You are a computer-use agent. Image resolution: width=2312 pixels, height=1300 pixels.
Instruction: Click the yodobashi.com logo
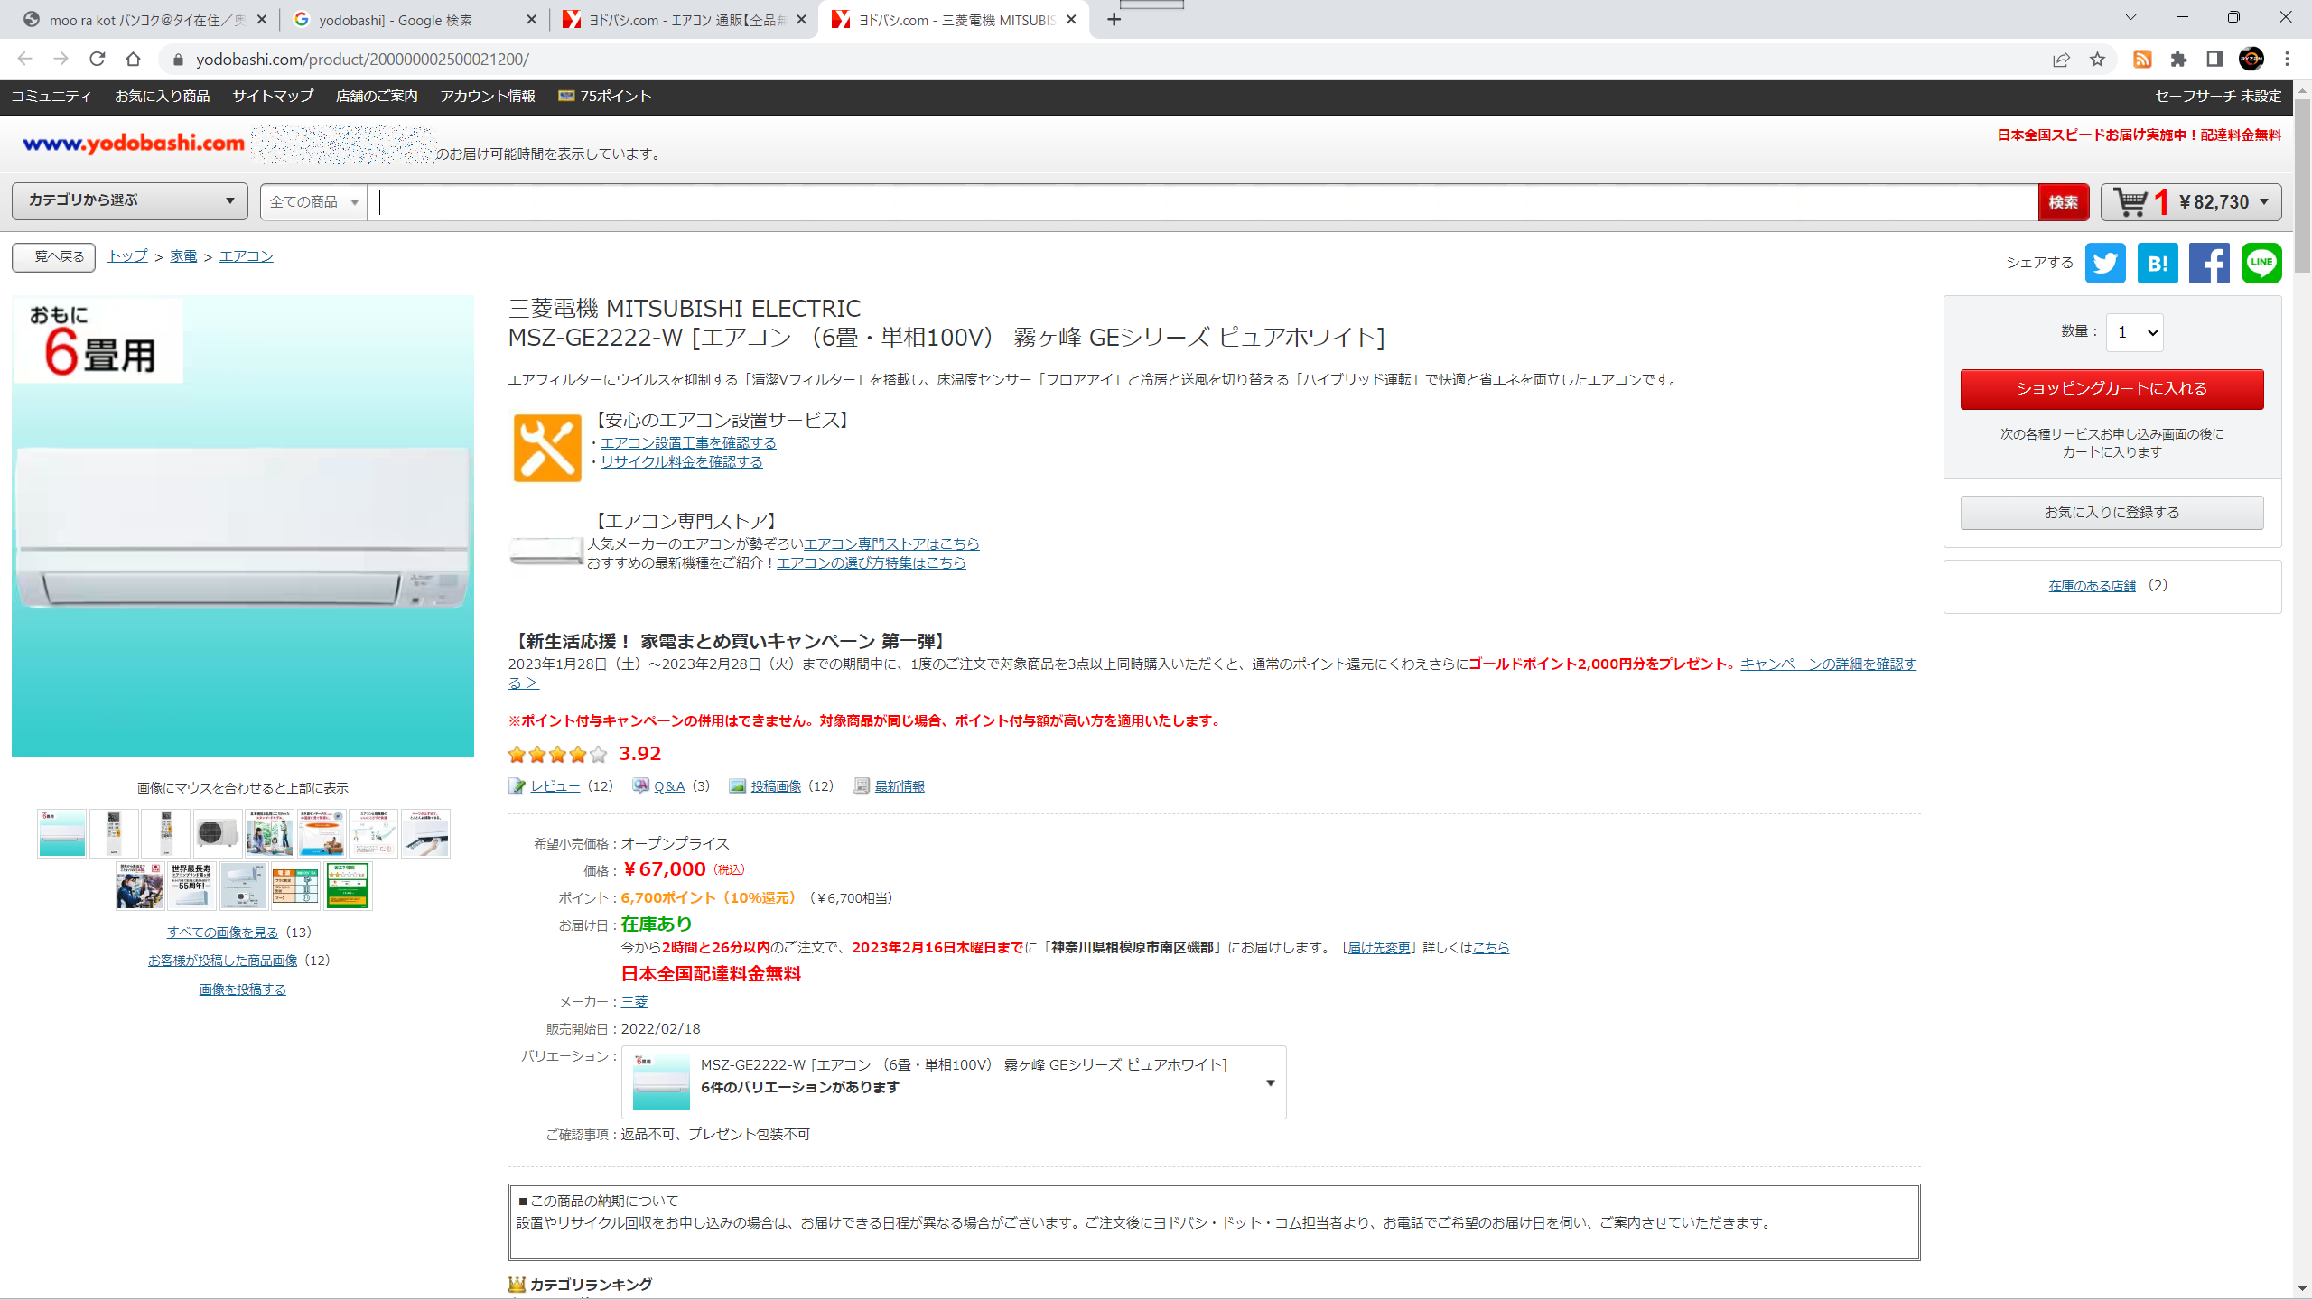(x=134, y=144)
